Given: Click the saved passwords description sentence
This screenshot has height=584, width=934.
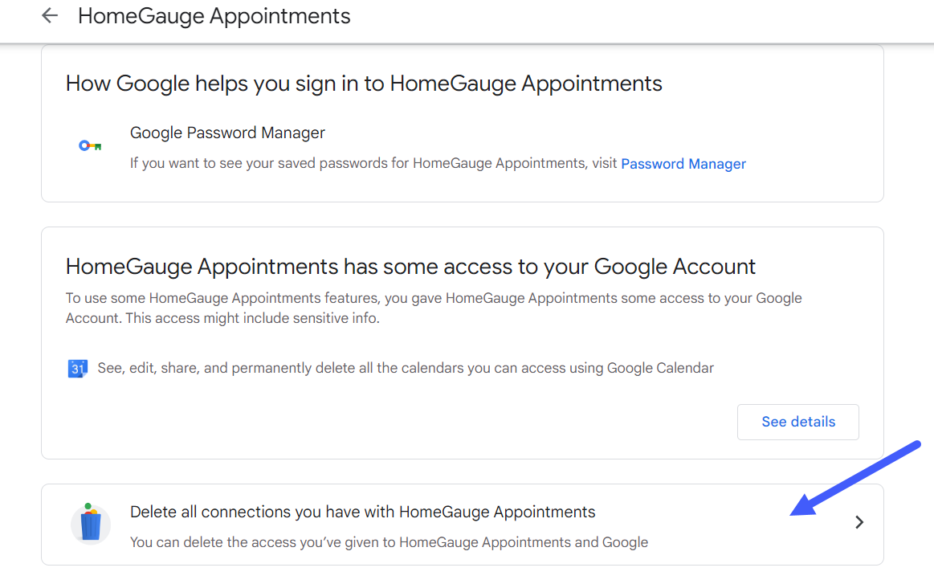Looking at the screenshot, I should point(374,164).
